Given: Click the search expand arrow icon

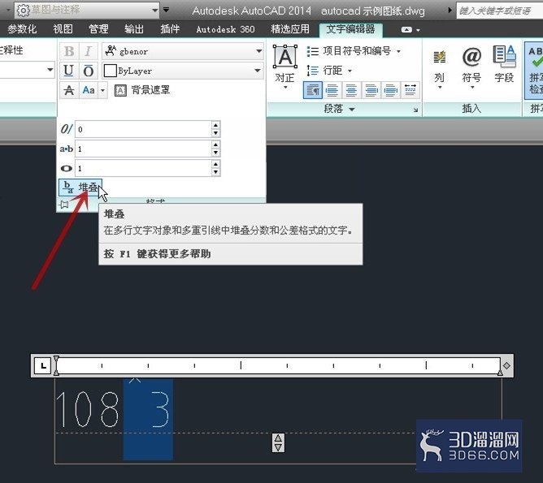Looking at the screenshot, I should pos(450,10).
